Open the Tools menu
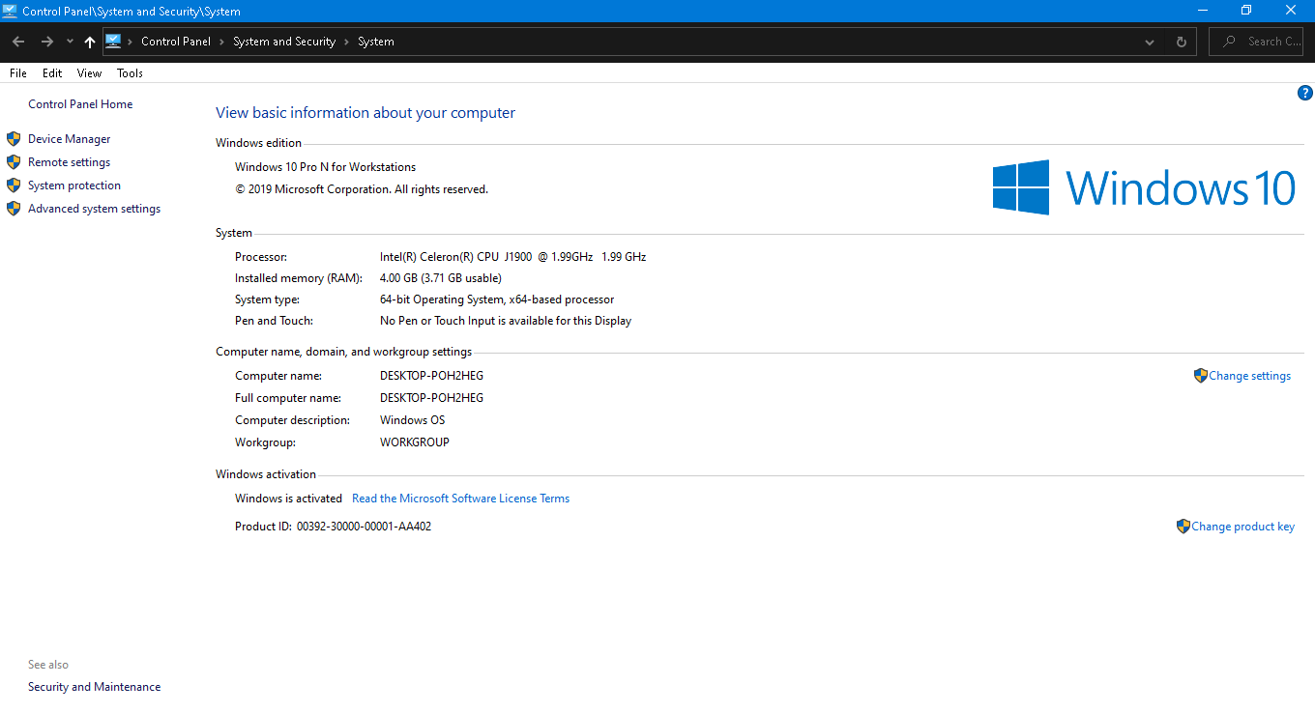Viewport: 1315px width, 713px height. tap(130, 73)
